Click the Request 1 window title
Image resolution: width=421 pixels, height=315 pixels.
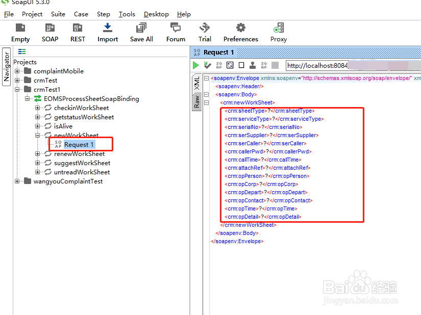[x=218, y=52]
